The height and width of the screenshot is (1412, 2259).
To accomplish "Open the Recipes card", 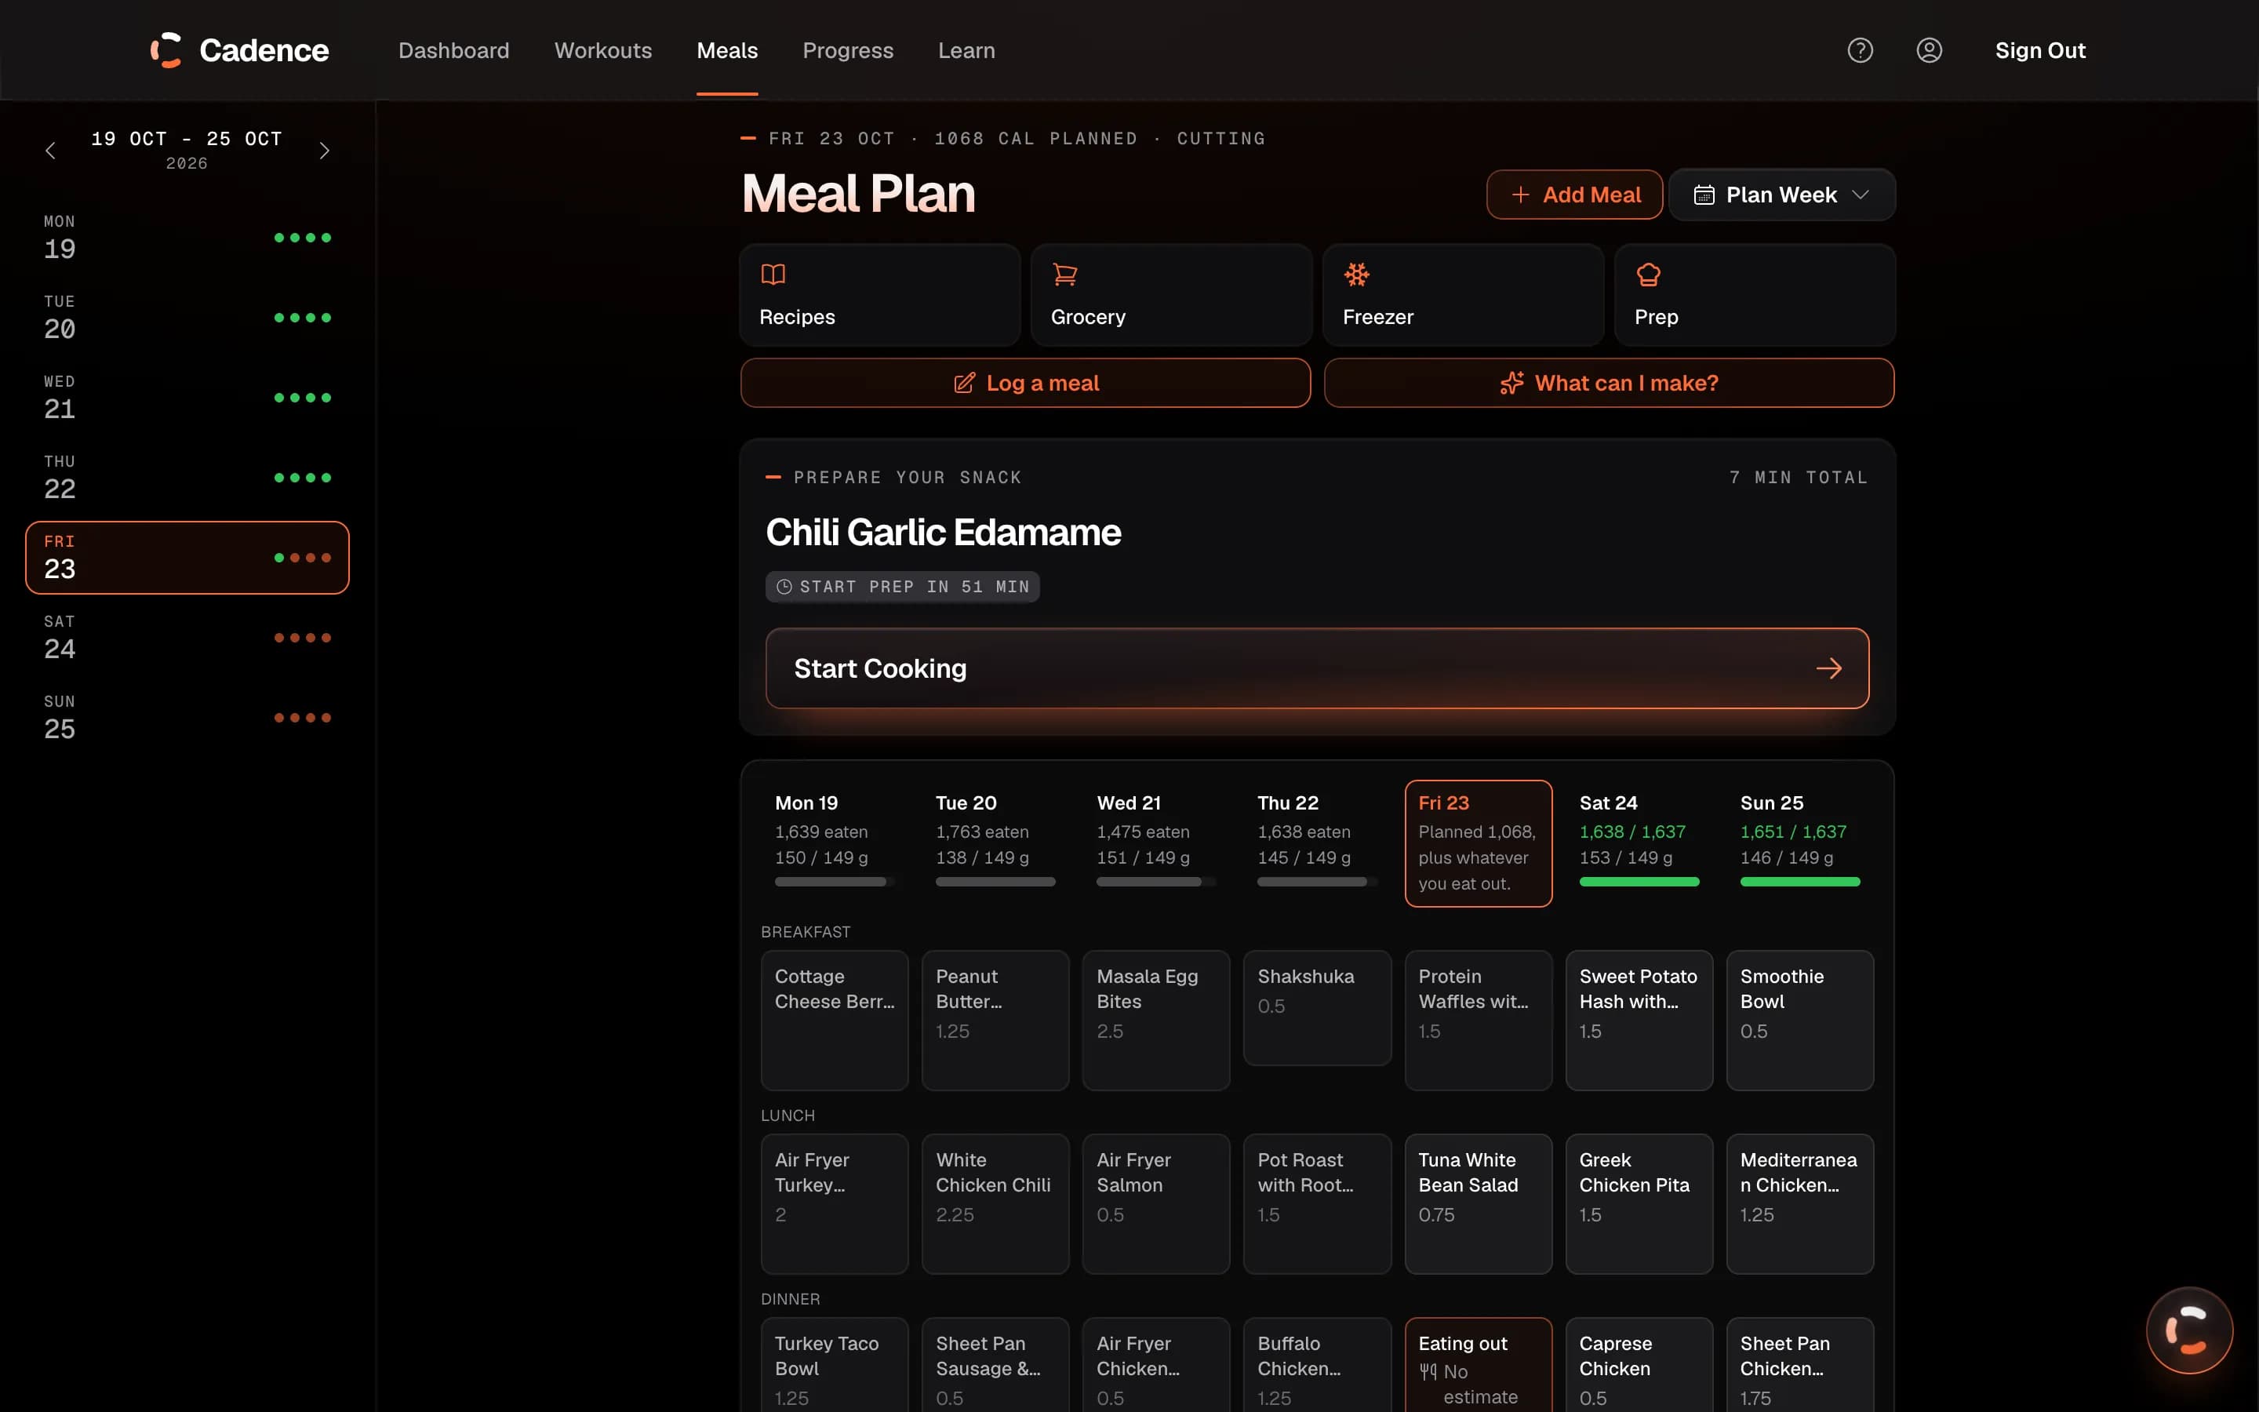I will click(x=879, y=295).
